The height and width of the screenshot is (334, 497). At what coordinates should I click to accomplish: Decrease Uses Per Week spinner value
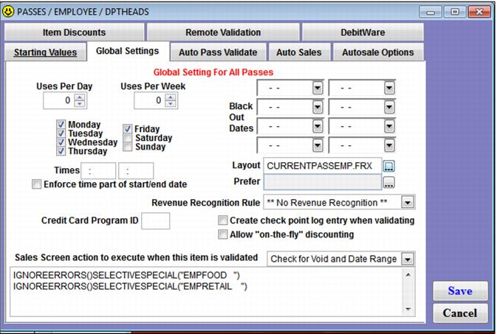click(170, 104)
